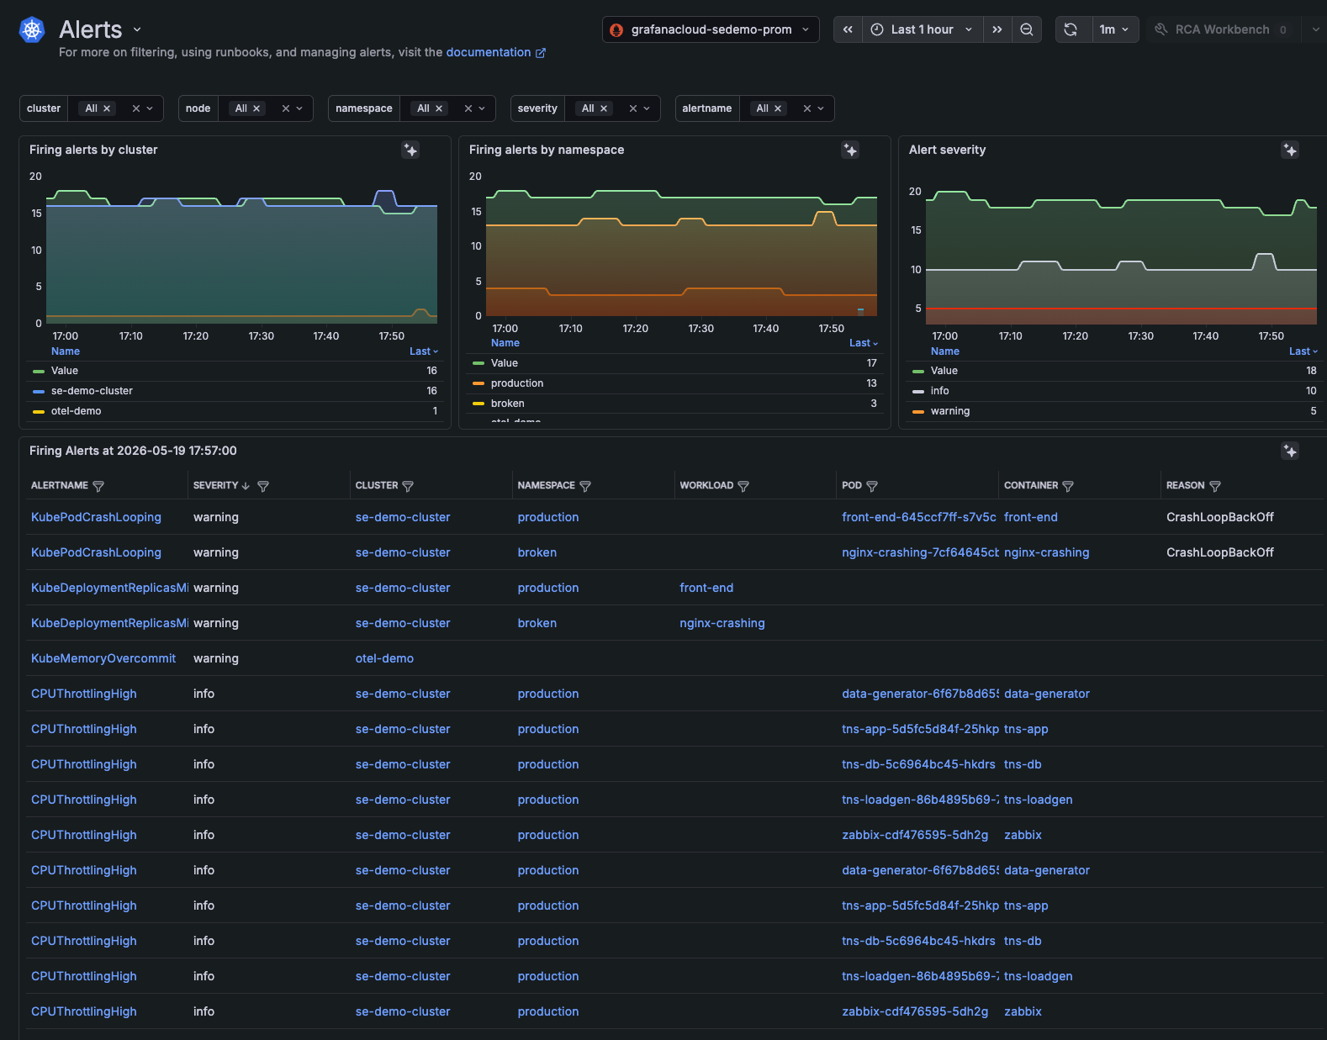Open the otel-demo cluster link in table
Screen dimensions: 1327x1040
(384, 658)
